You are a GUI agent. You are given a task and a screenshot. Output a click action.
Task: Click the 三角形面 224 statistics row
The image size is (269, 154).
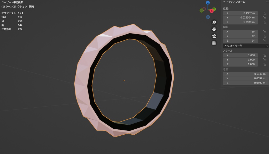[x=12, y=29]
